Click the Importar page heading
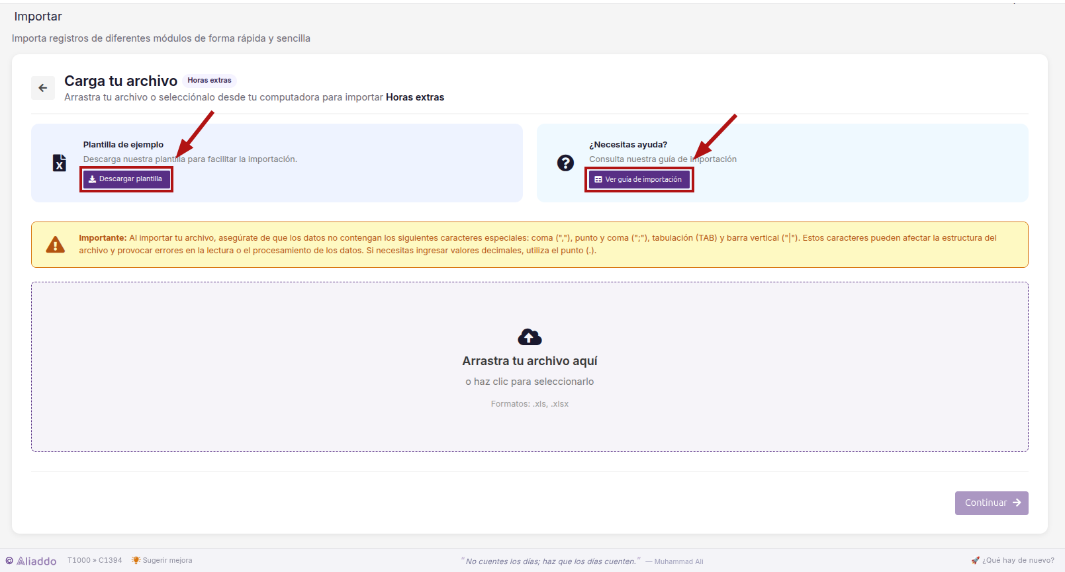 pyautogui.click(x=38, y=17)
